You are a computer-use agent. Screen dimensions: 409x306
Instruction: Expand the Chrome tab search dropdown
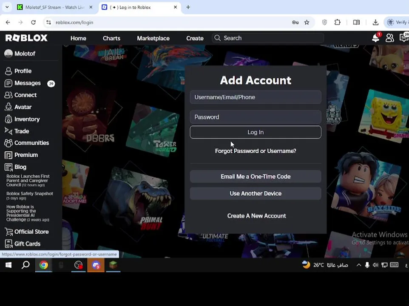pyautogui.click(x=7, y=7)
